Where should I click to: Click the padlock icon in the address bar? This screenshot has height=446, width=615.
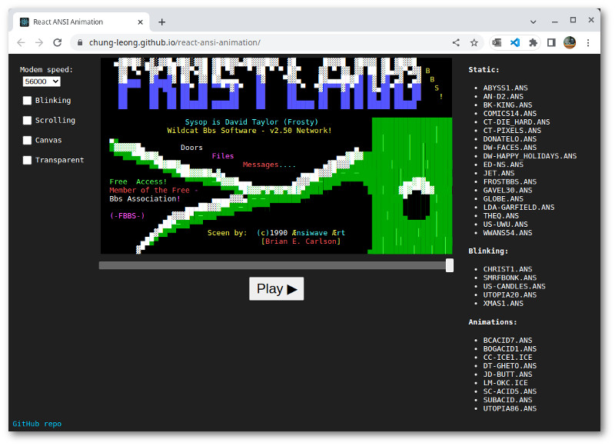pos(81,43)
